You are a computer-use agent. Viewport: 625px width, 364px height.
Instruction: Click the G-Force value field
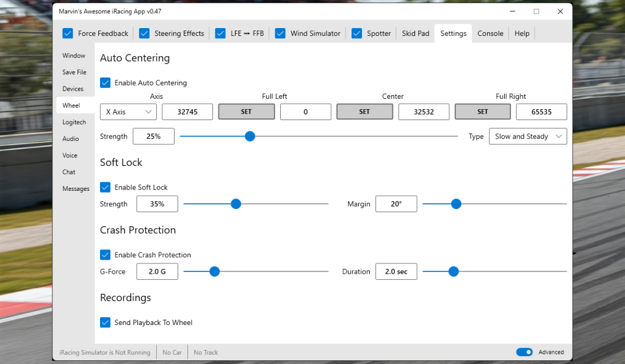tap(157, 272)
